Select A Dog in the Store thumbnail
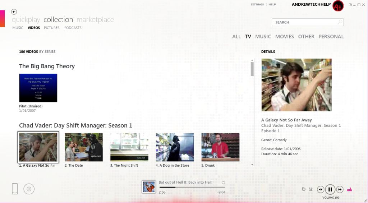Image resolution: width=368 pixels, height=203 pixels. 175,147
